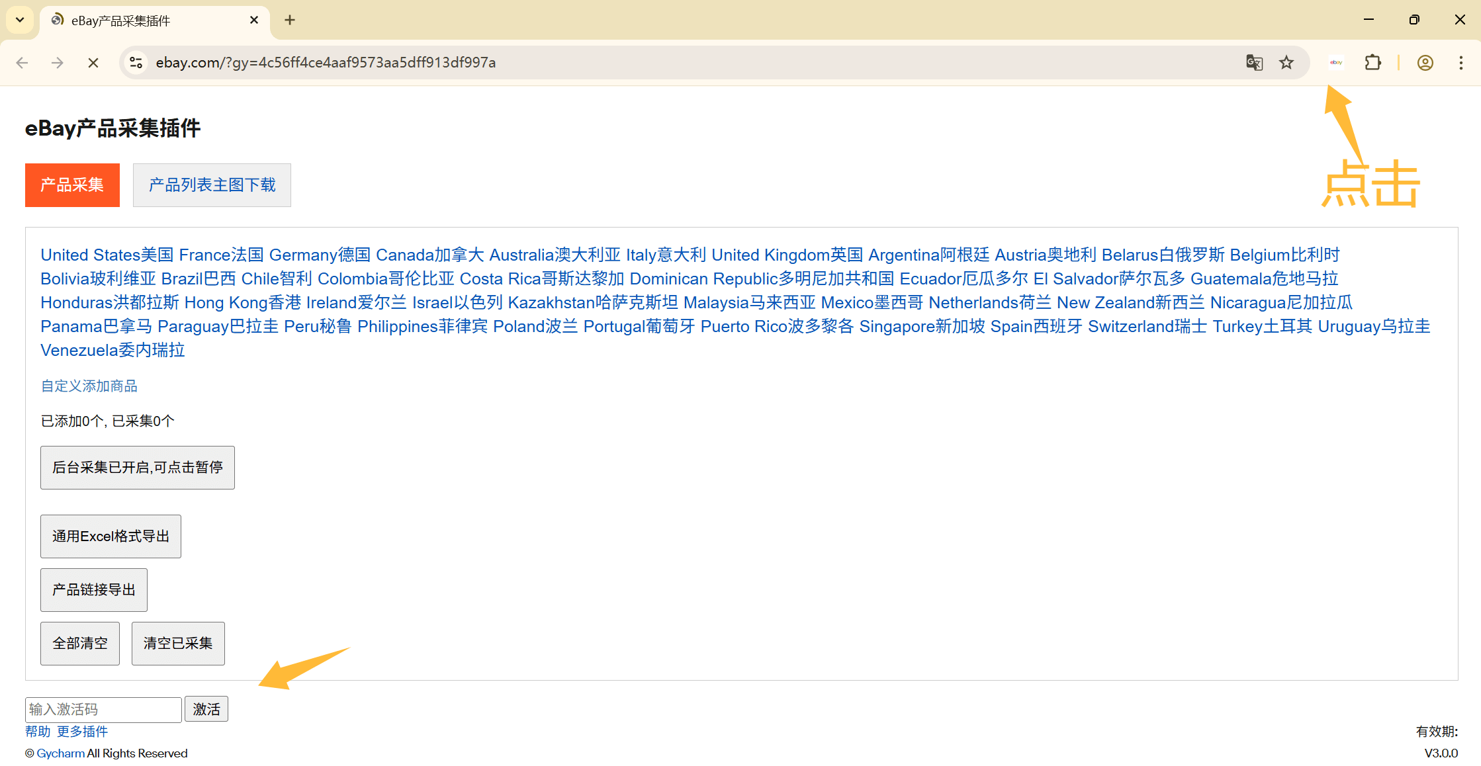Open site information icon in address bar
1481x766 pixels.
point(136,63)
